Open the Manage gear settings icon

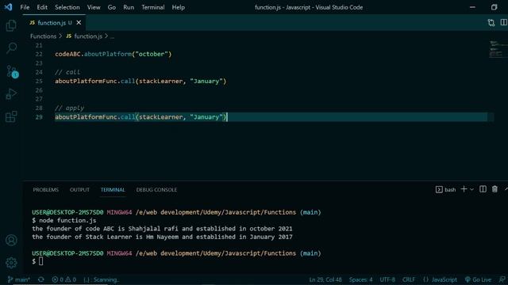11,263
